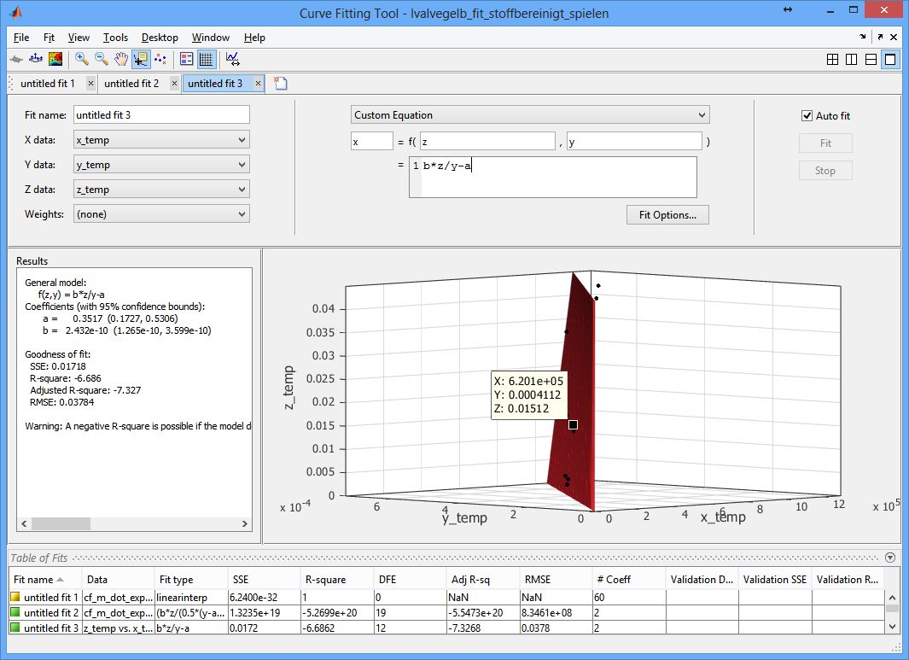Click the Exclude Outliers tool
The width and height of the screenshot is (909, 660).
(x=160, y=59)
